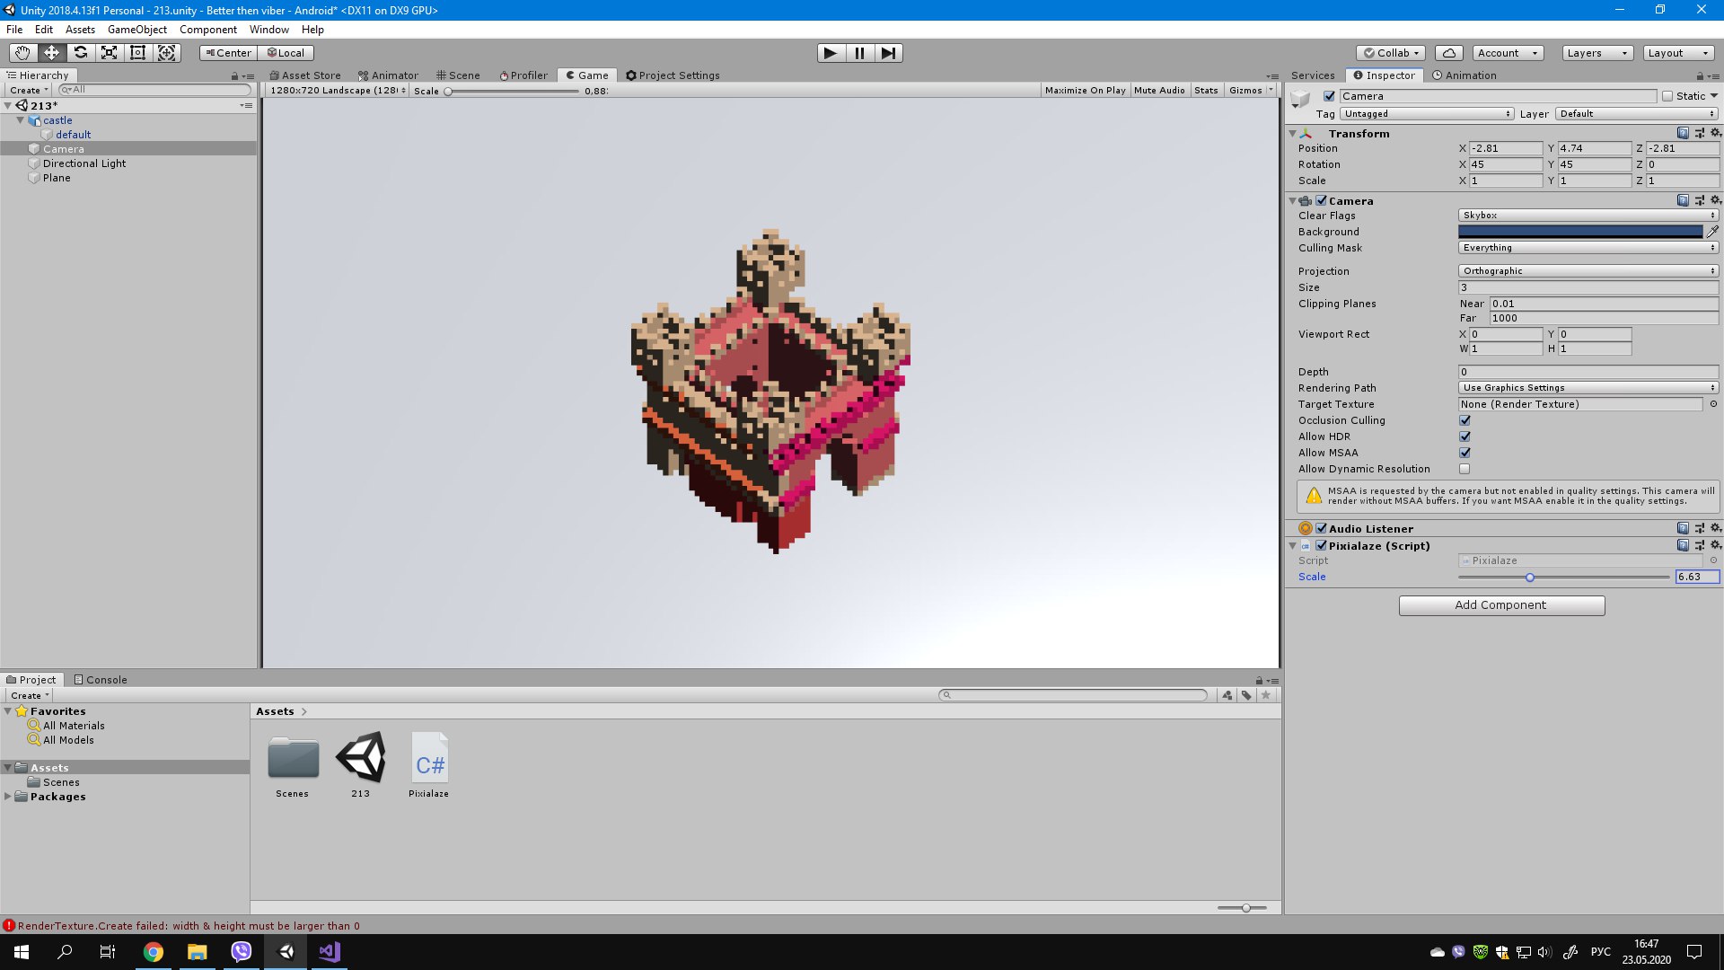Filter project search by type icon
The image size is (1724, 970).
click(1227, 695)
